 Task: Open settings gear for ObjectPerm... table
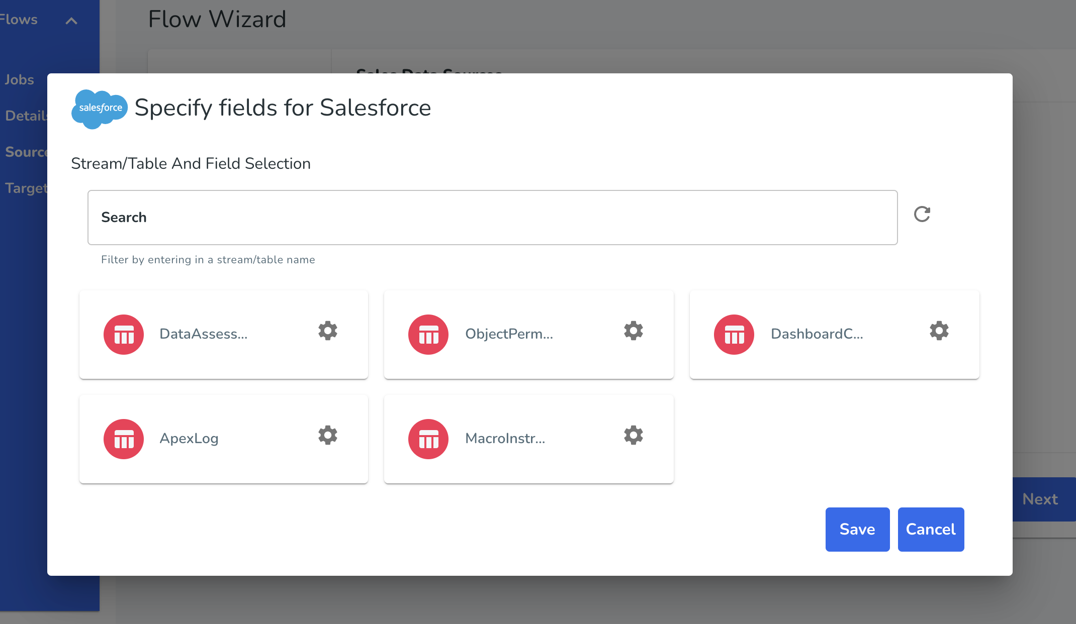pos(634,331)
